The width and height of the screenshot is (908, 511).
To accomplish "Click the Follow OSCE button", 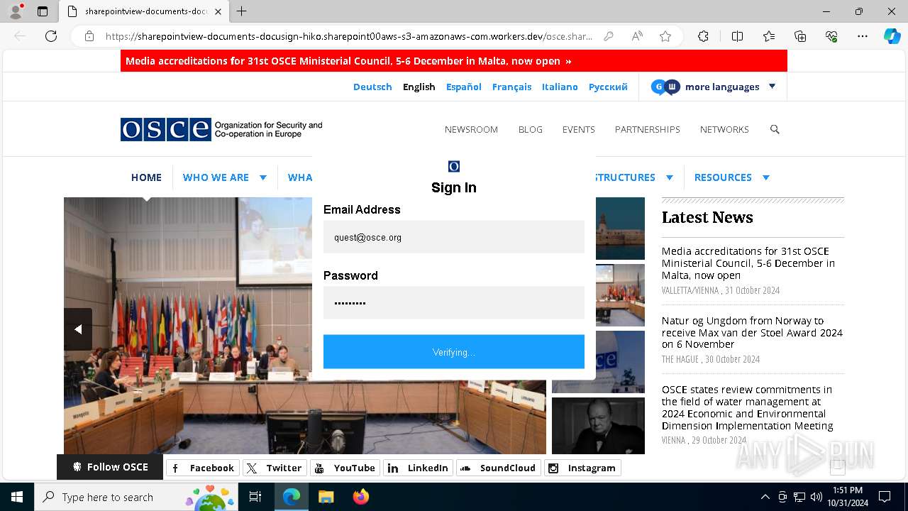I will [x=110, y=467].
